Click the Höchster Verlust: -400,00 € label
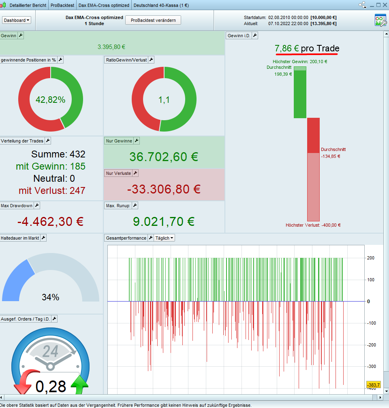Screen dimensions: 389x408 (x=313, y=225)
